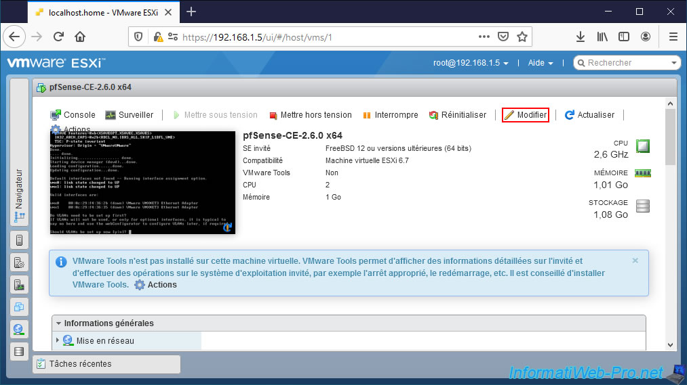Open browser Library icon
Viewport: 687px width, 385px height.
point(602,37)
